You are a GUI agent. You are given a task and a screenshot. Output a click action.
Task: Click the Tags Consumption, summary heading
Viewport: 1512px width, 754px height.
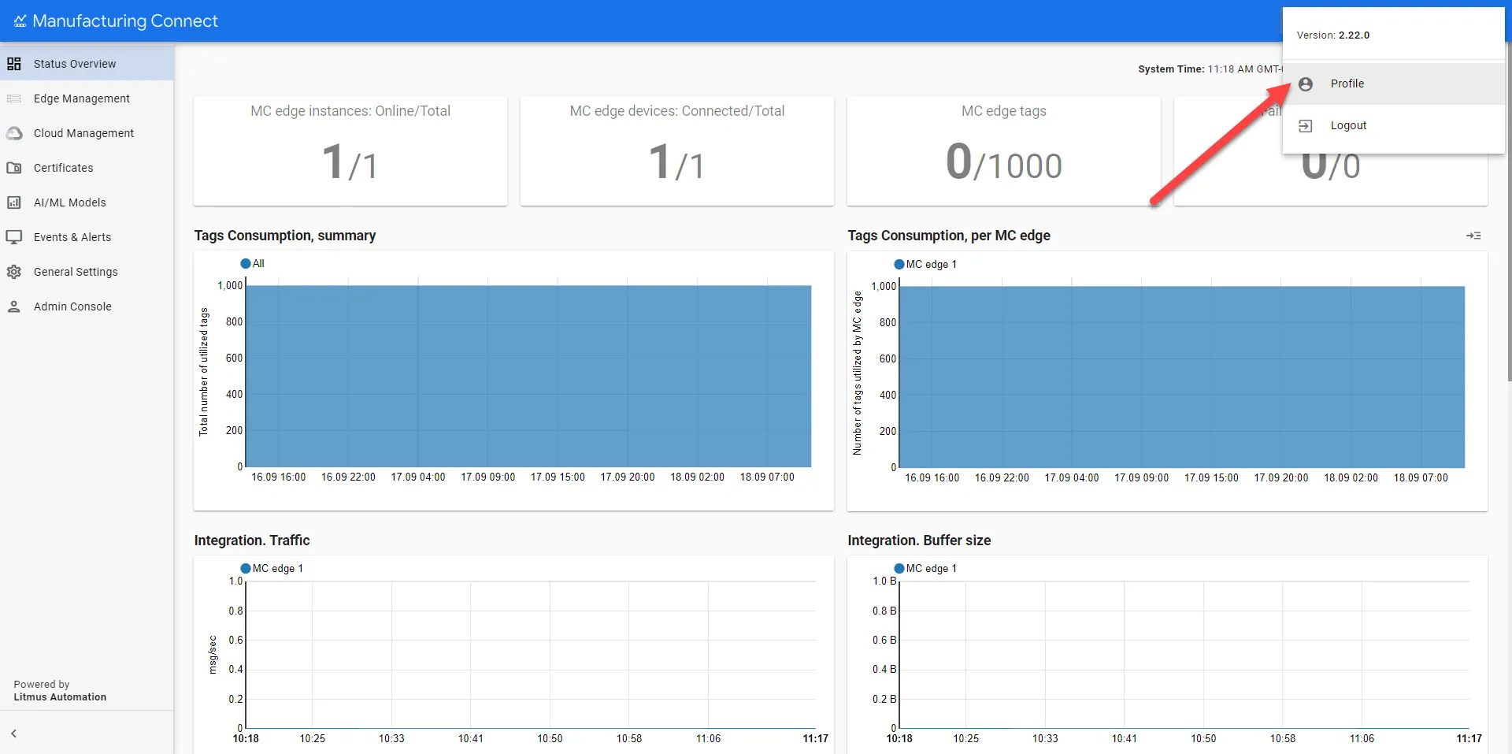click(x=285, y=236)
